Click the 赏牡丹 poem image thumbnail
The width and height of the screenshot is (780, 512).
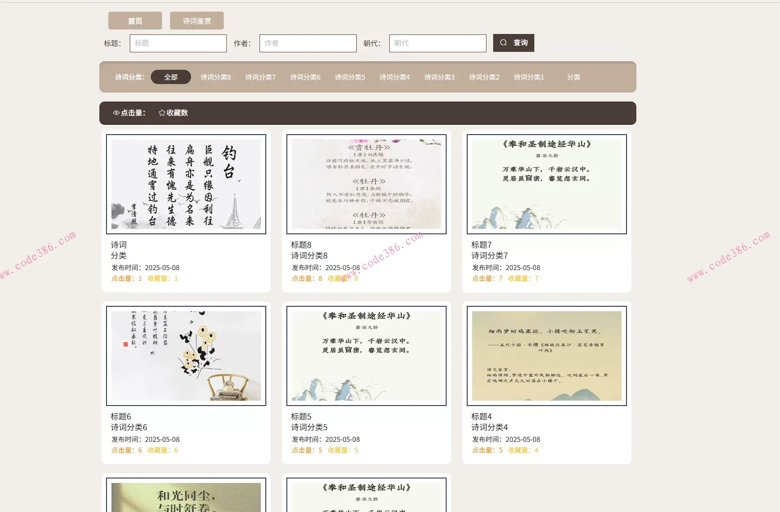pyautogui.click(x=366, y=184)
